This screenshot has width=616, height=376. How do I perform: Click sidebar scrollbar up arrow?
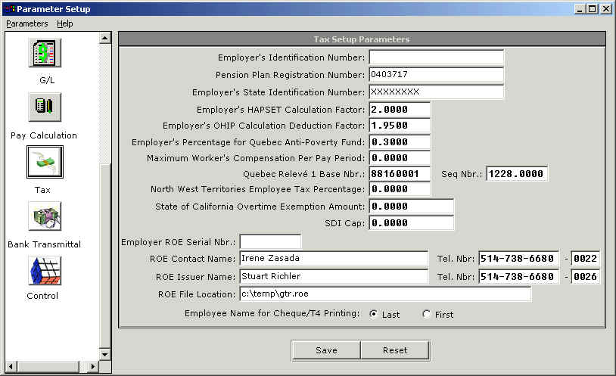[105, 37]
